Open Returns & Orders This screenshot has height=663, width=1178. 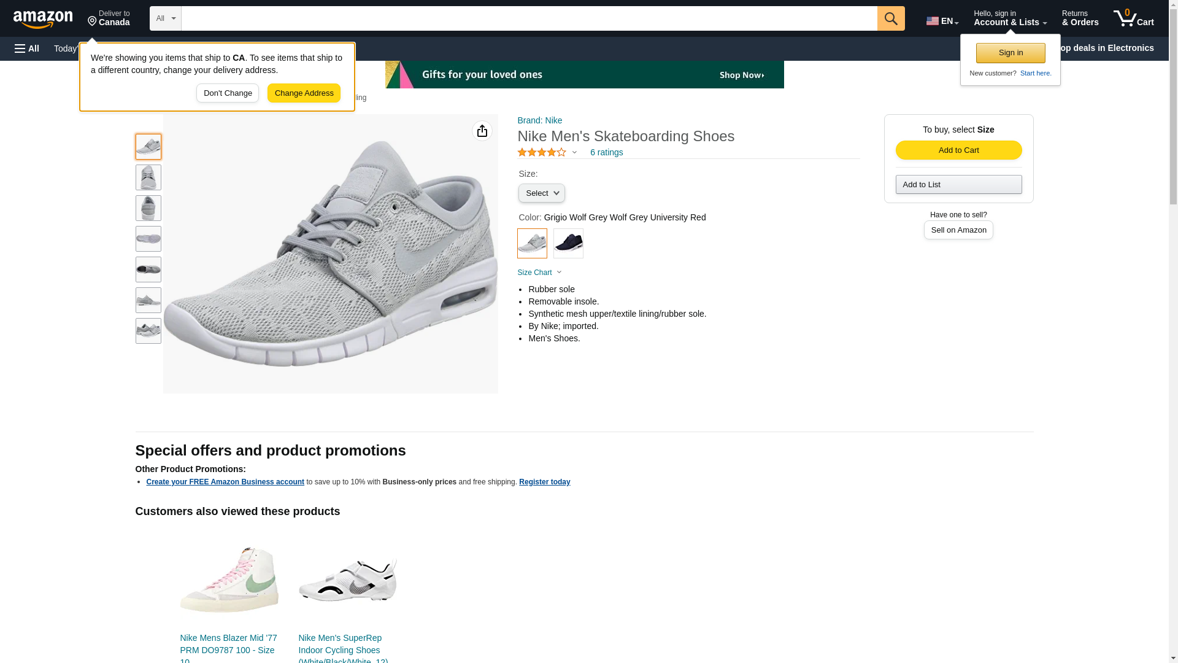click(1080, 18)
